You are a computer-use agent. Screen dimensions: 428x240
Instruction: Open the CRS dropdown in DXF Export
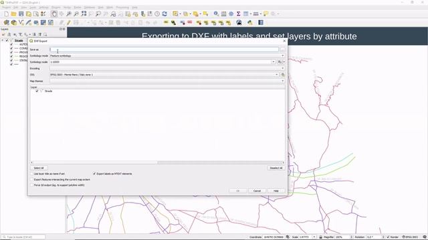pos(276,75)
